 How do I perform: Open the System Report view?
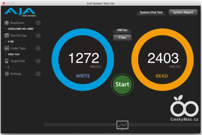pos(183,12)
